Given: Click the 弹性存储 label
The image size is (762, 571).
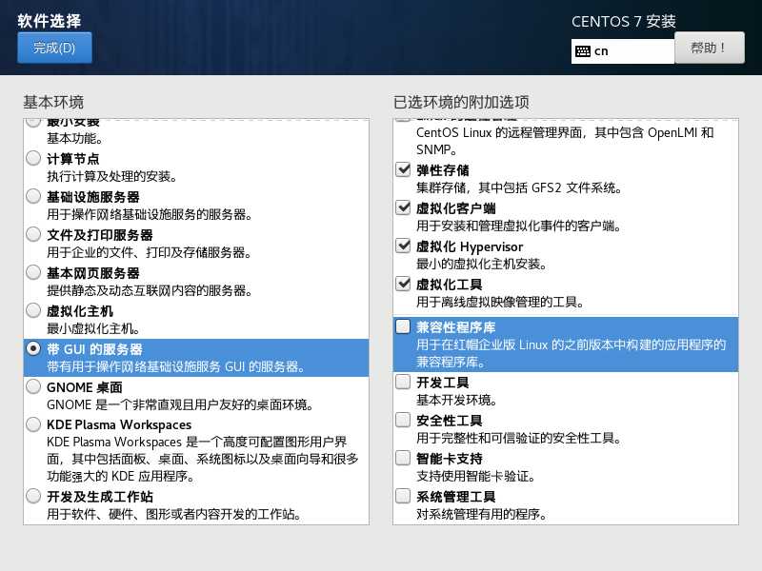Looking at the screenshot, I should point(443,170).
